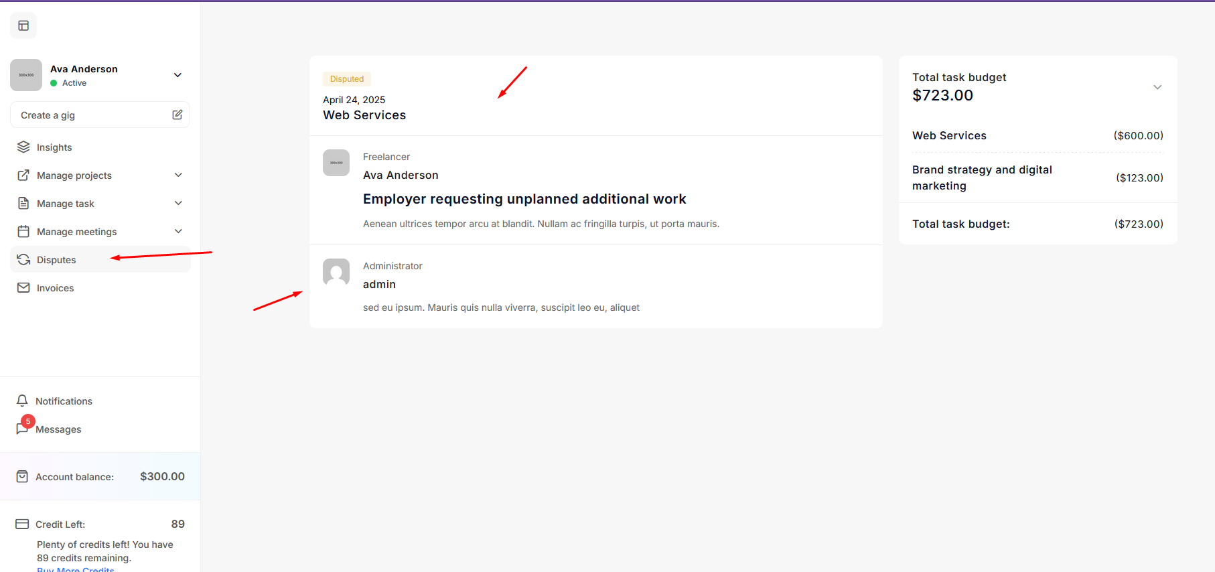Screen dimensions: 1215x572
Task: Click the administrator avatar in the dispute thread
Action: click(336, 272)
